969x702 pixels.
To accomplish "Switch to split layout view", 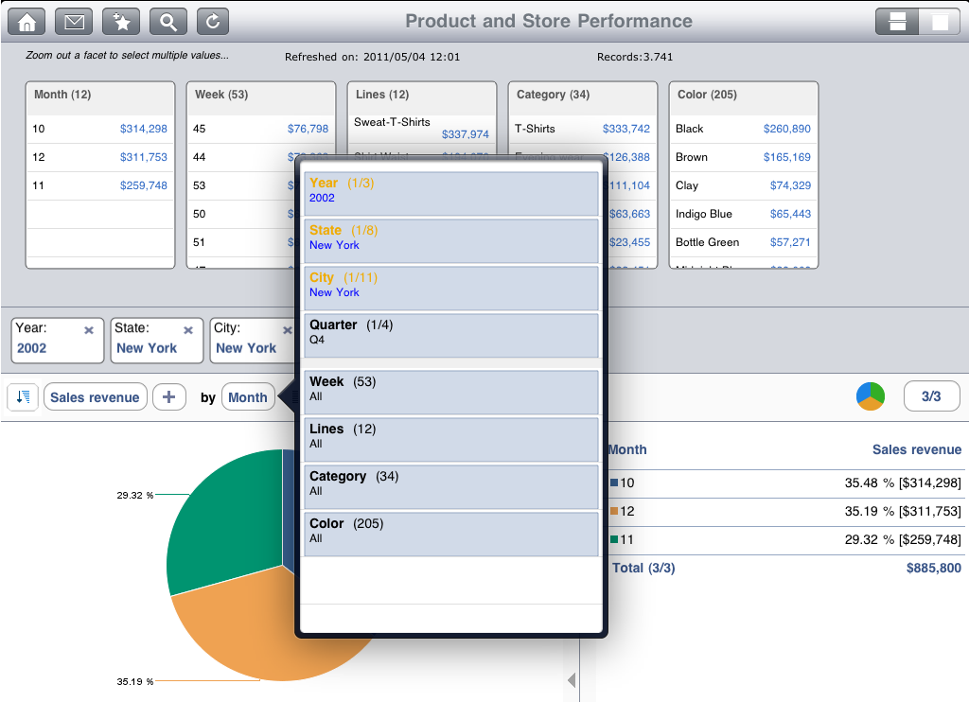I will [897, 22].
